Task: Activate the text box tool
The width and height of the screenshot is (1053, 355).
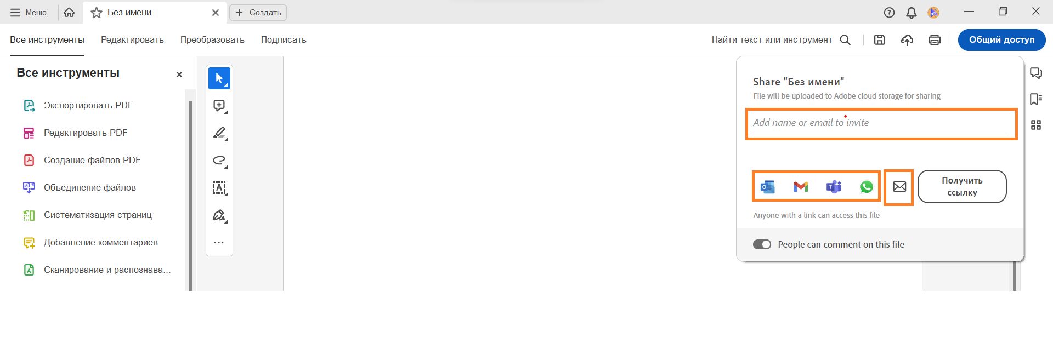Action: click(x=219, y=188)
